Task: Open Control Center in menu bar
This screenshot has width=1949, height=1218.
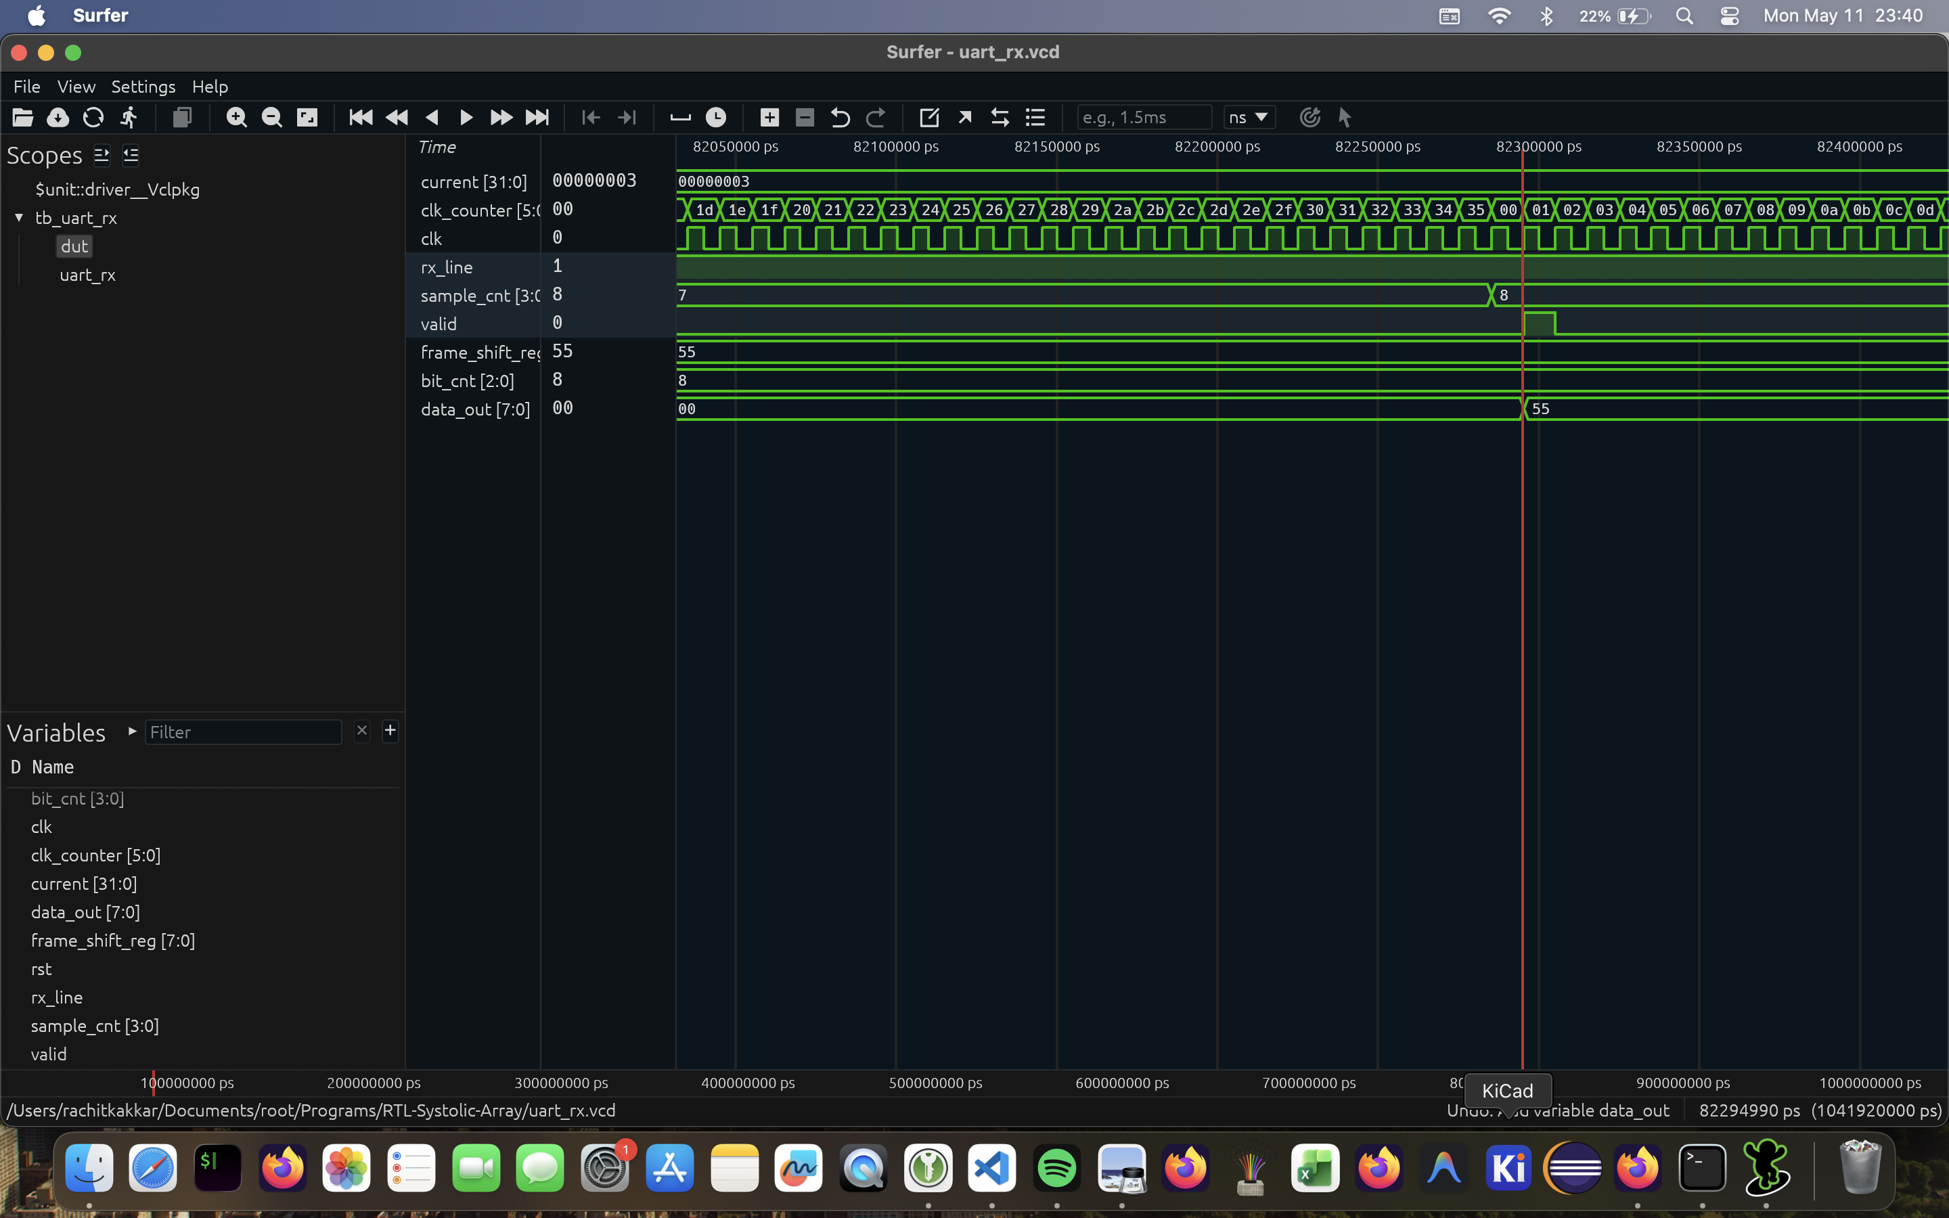Action: click(1729, 16)
